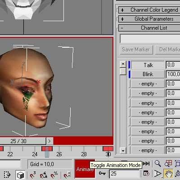Viewport: 180px width, 180px height.
Task: Select the Field-of-View tool
Action: [157, 174]
